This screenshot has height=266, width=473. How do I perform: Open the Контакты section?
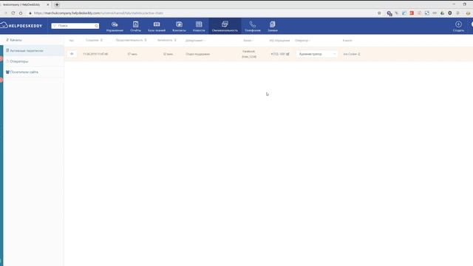coord(179,27)
